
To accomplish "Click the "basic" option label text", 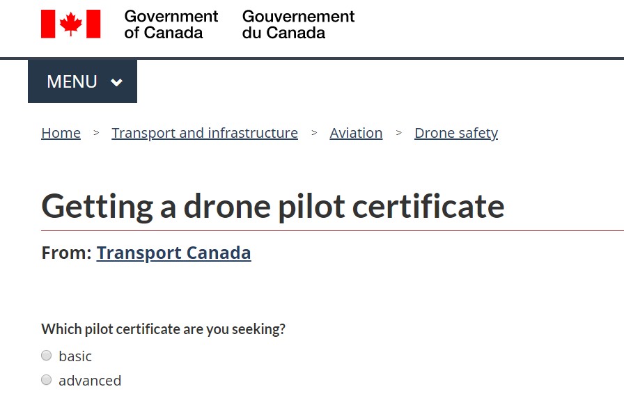I will (x=75, y=356).
